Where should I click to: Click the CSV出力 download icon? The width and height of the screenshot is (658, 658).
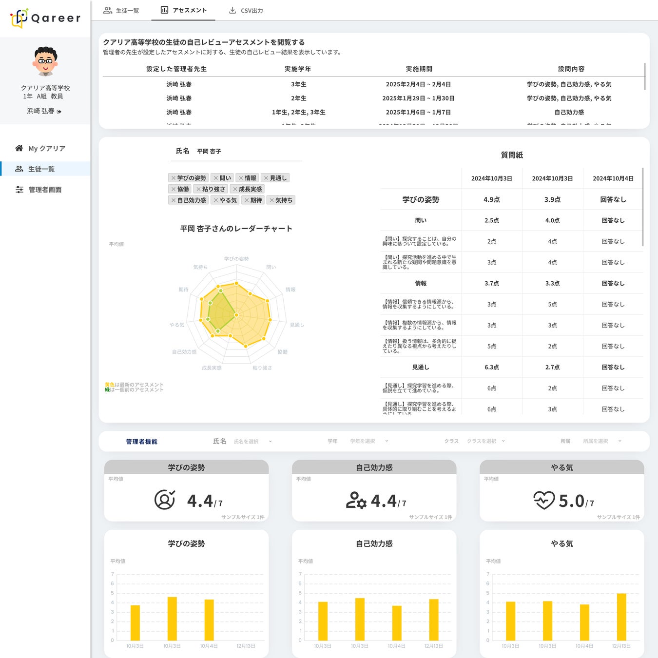232,10
